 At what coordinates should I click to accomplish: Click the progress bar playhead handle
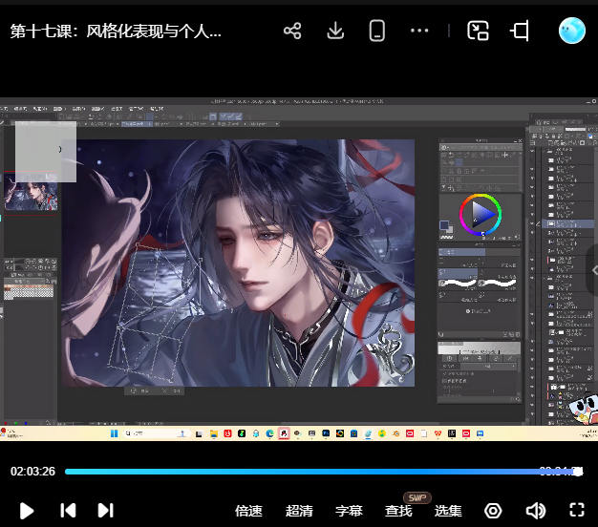click(x=579, y=472)
